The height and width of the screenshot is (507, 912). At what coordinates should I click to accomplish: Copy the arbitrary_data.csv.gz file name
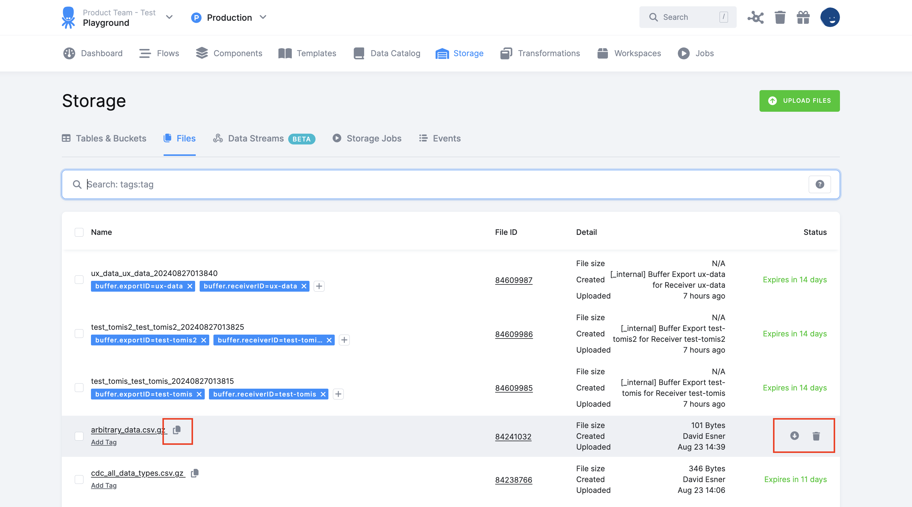pyautogui.click(x=177, y=430)
